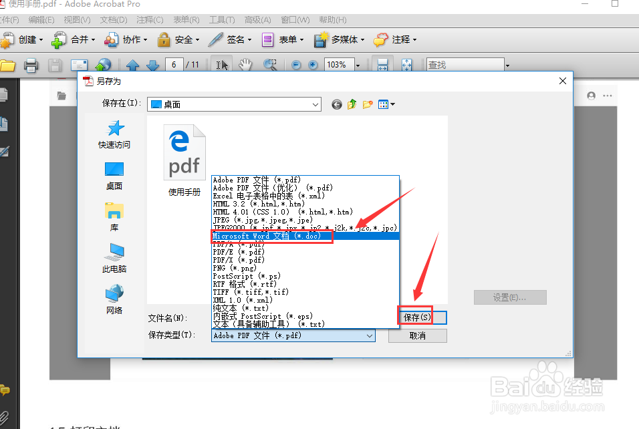Choose TIFF (*.tiff,*.tif) file type
639x429 pixels.
pos(305,292)
